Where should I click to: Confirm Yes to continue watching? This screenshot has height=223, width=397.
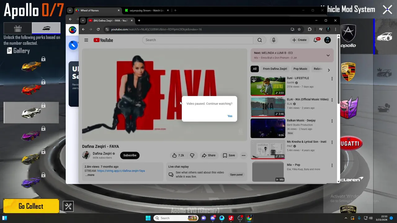pyautogui.click(x=230, y=116)
